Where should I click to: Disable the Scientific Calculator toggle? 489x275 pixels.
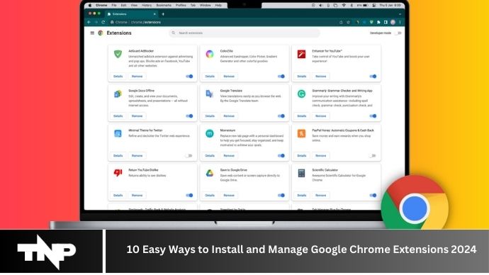373,196
